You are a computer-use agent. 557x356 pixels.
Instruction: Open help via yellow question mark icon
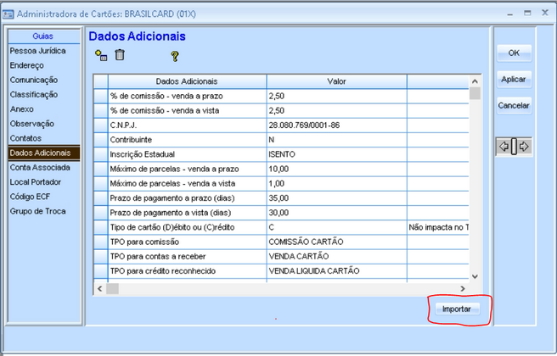(x=174, y=56)
